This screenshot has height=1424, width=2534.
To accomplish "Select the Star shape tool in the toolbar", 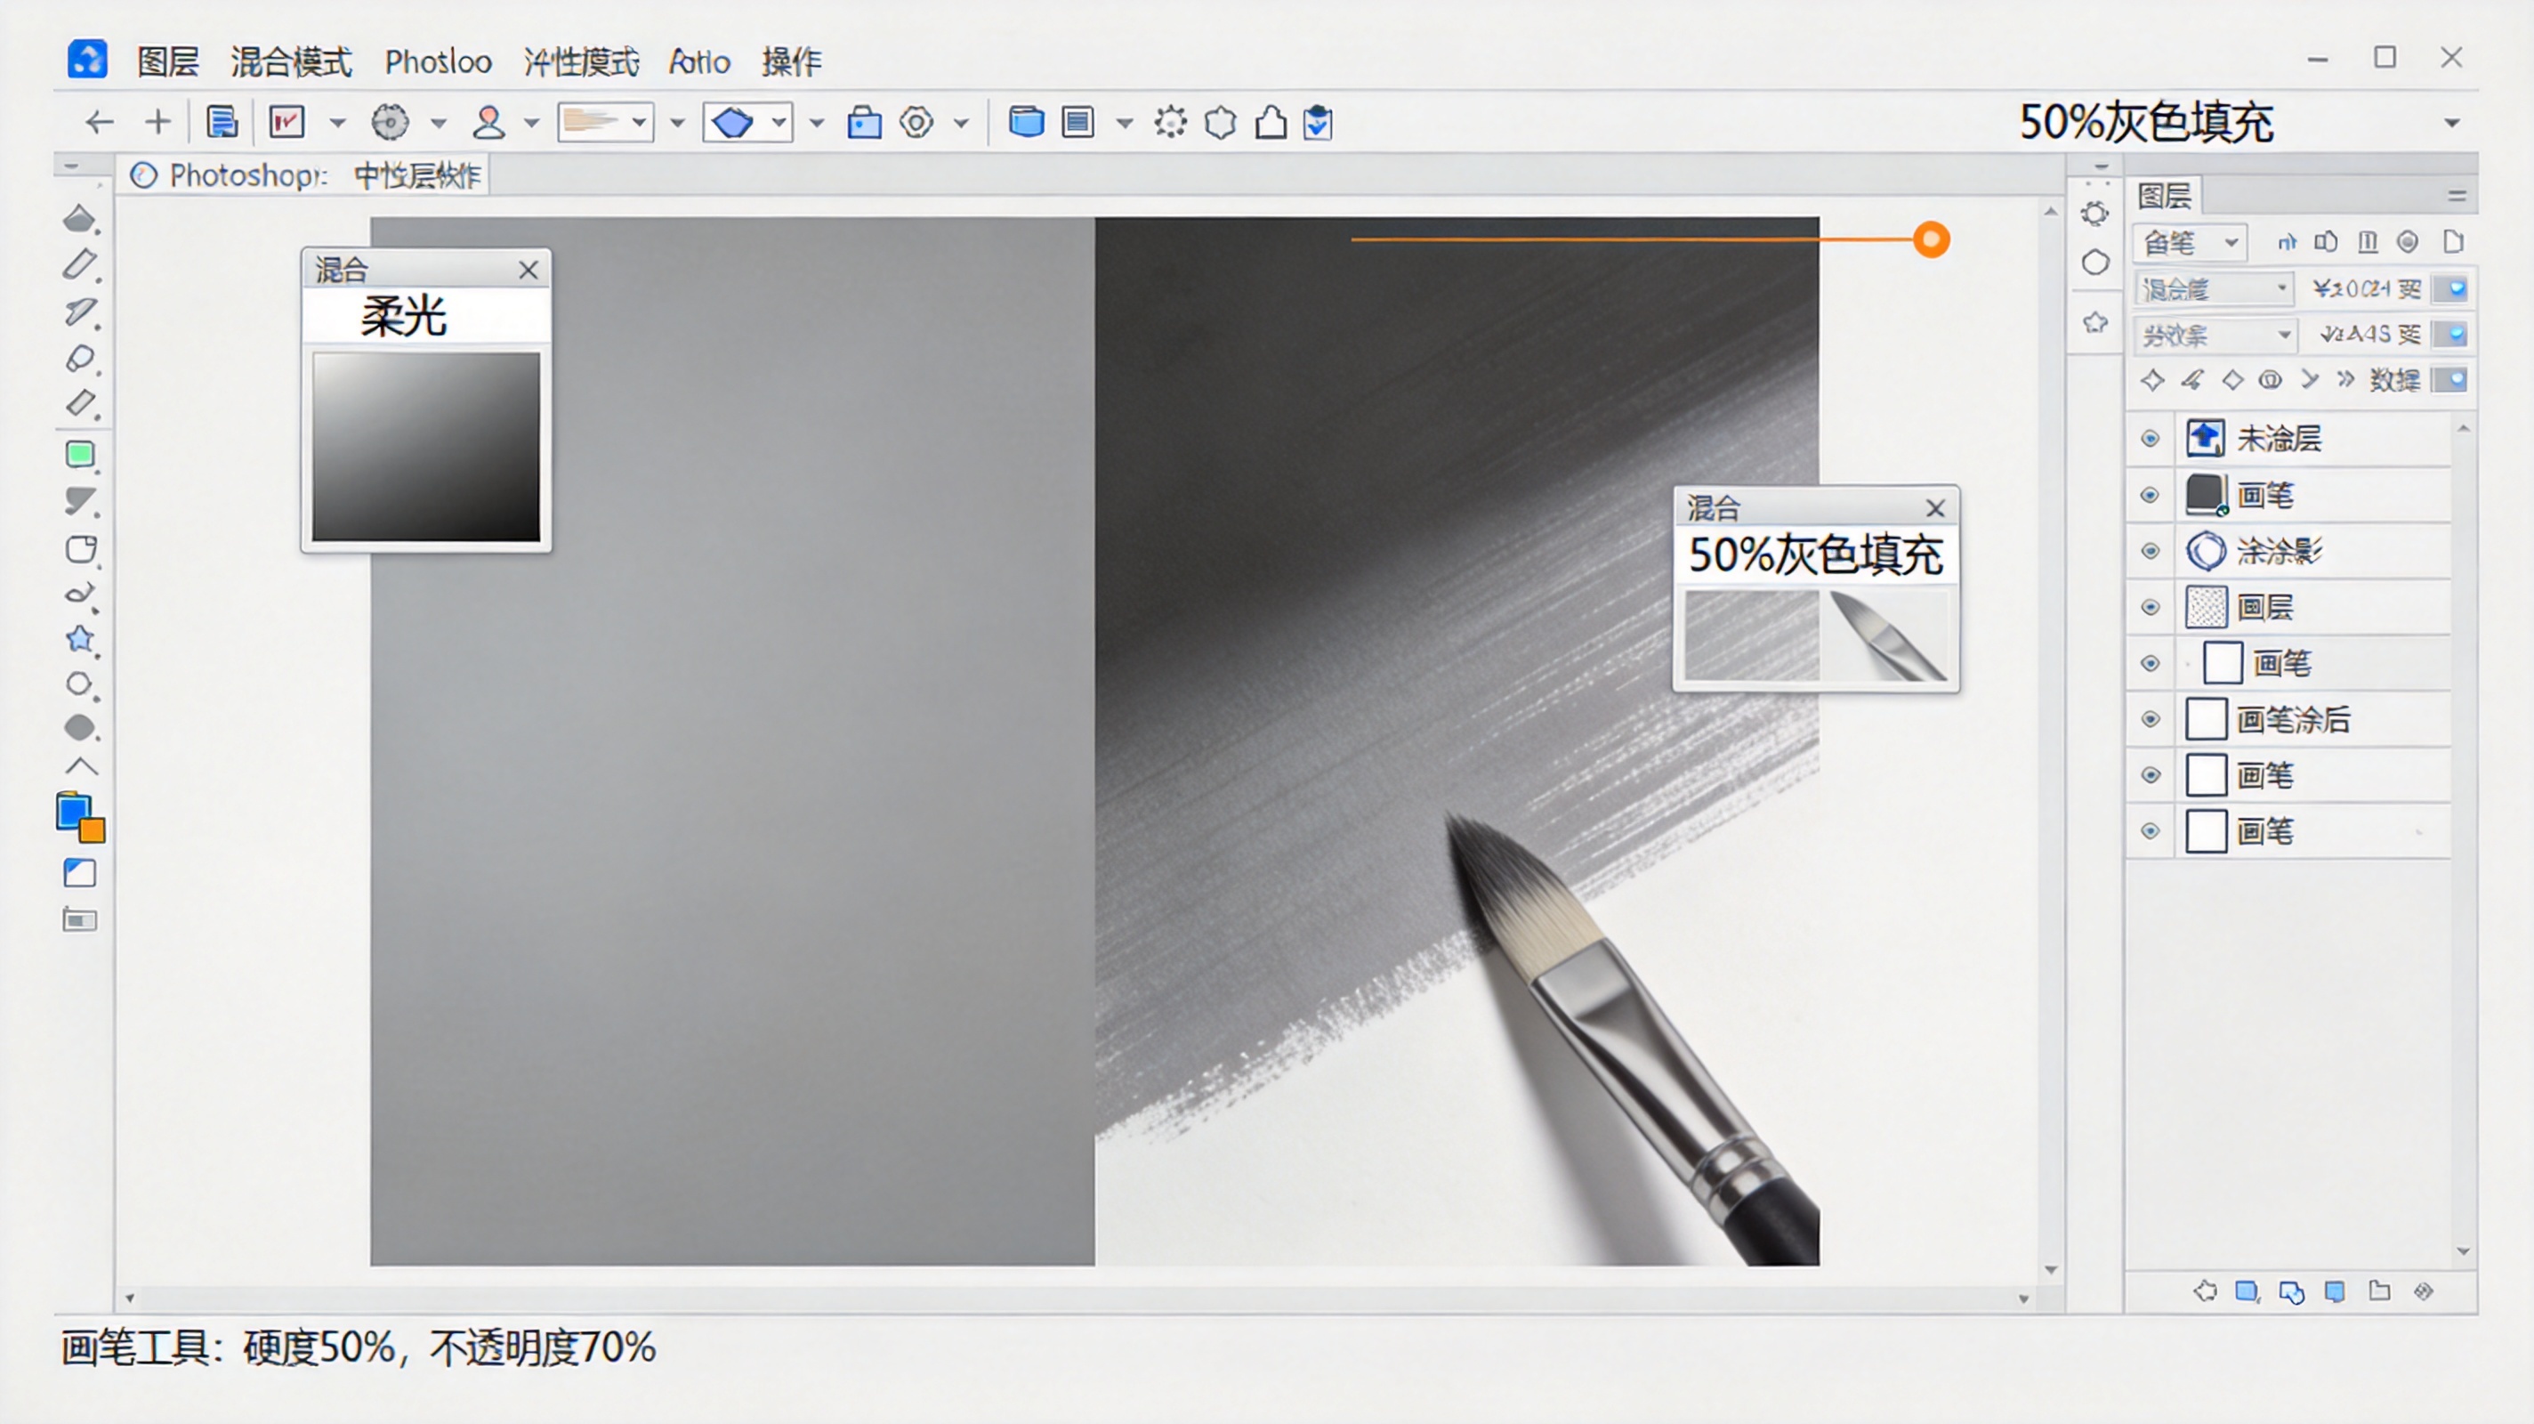I will (x=81, y=641).
